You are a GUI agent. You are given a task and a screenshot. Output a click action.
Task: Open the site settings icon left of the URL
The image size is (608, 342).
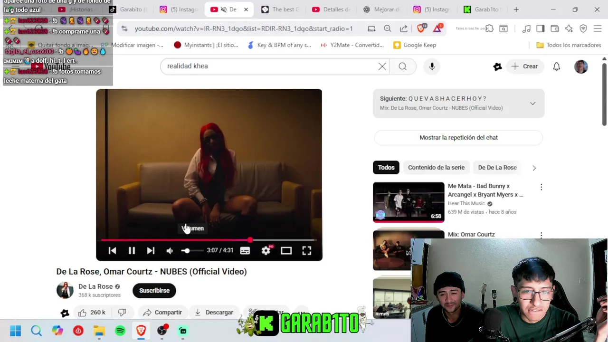pyautogui.click(x=124, y=28)
